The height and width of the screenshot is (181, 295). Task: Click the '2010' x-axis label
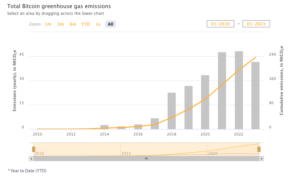[38, 134]
